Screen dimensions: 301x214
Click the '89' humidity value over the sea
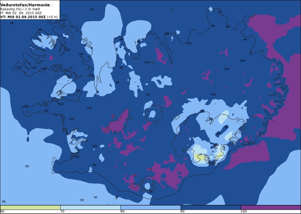pyautogui.click(x=27, y=166)
